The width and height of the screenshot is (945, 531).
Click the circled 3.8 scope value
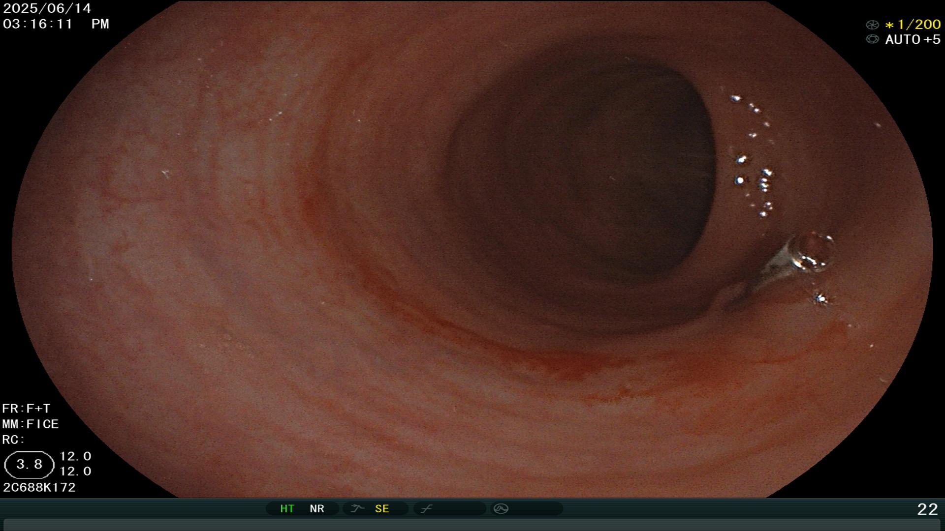tap(29, 465)
